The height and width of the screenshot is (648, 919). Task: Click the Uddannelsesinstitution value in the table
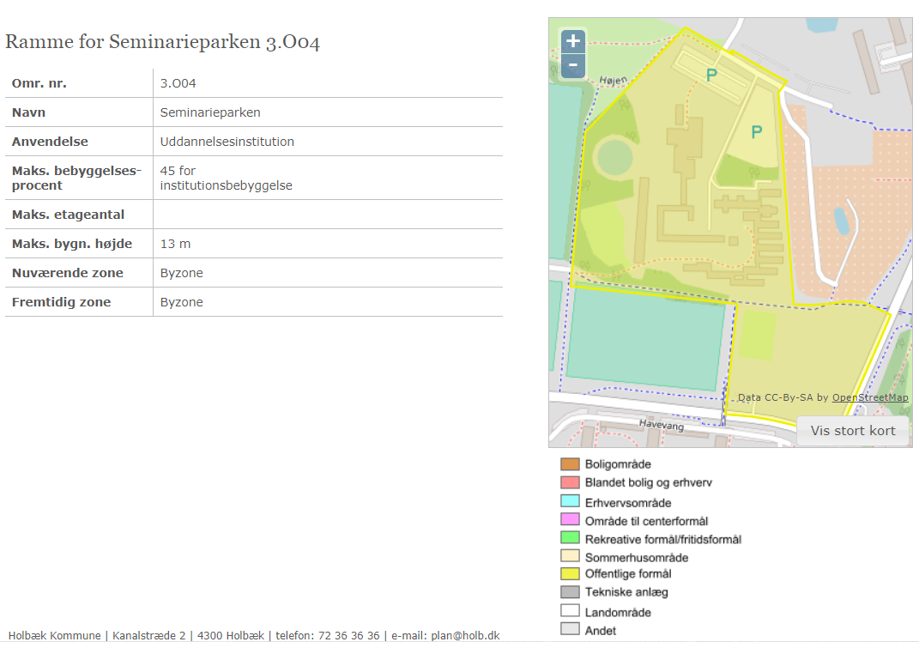click(x=227, y=142)
